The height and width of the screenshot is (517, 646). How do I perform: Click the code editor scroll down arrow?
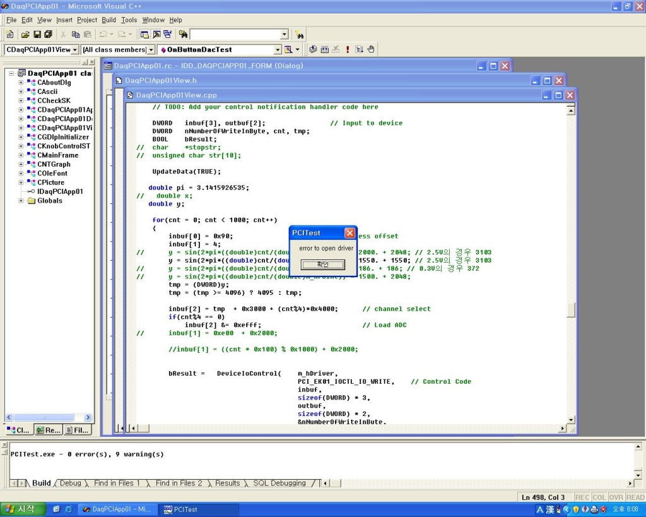[x=570, y=420]
